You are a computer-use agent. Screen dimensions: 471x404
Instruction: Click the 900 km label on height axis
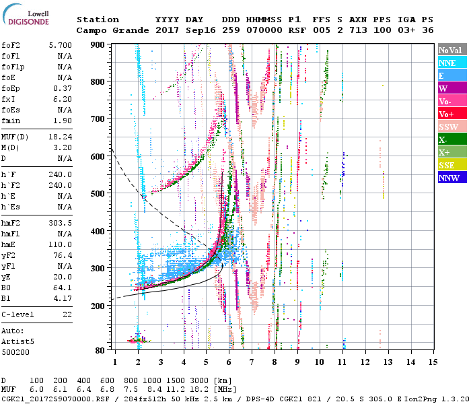tap(98, 44)
